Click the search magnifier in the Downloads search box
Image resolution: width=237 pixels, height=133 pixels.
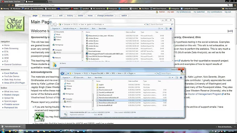click(172, 24)
